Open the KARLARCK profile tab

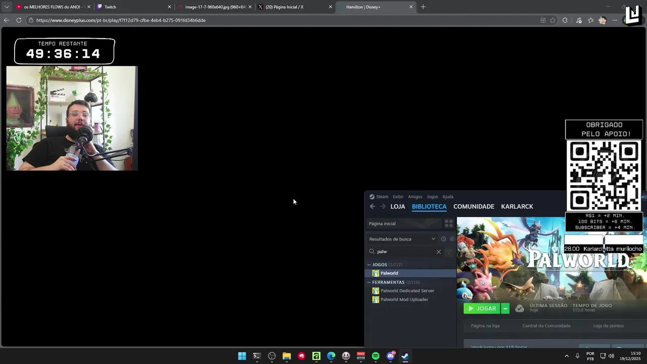(517, 206)
